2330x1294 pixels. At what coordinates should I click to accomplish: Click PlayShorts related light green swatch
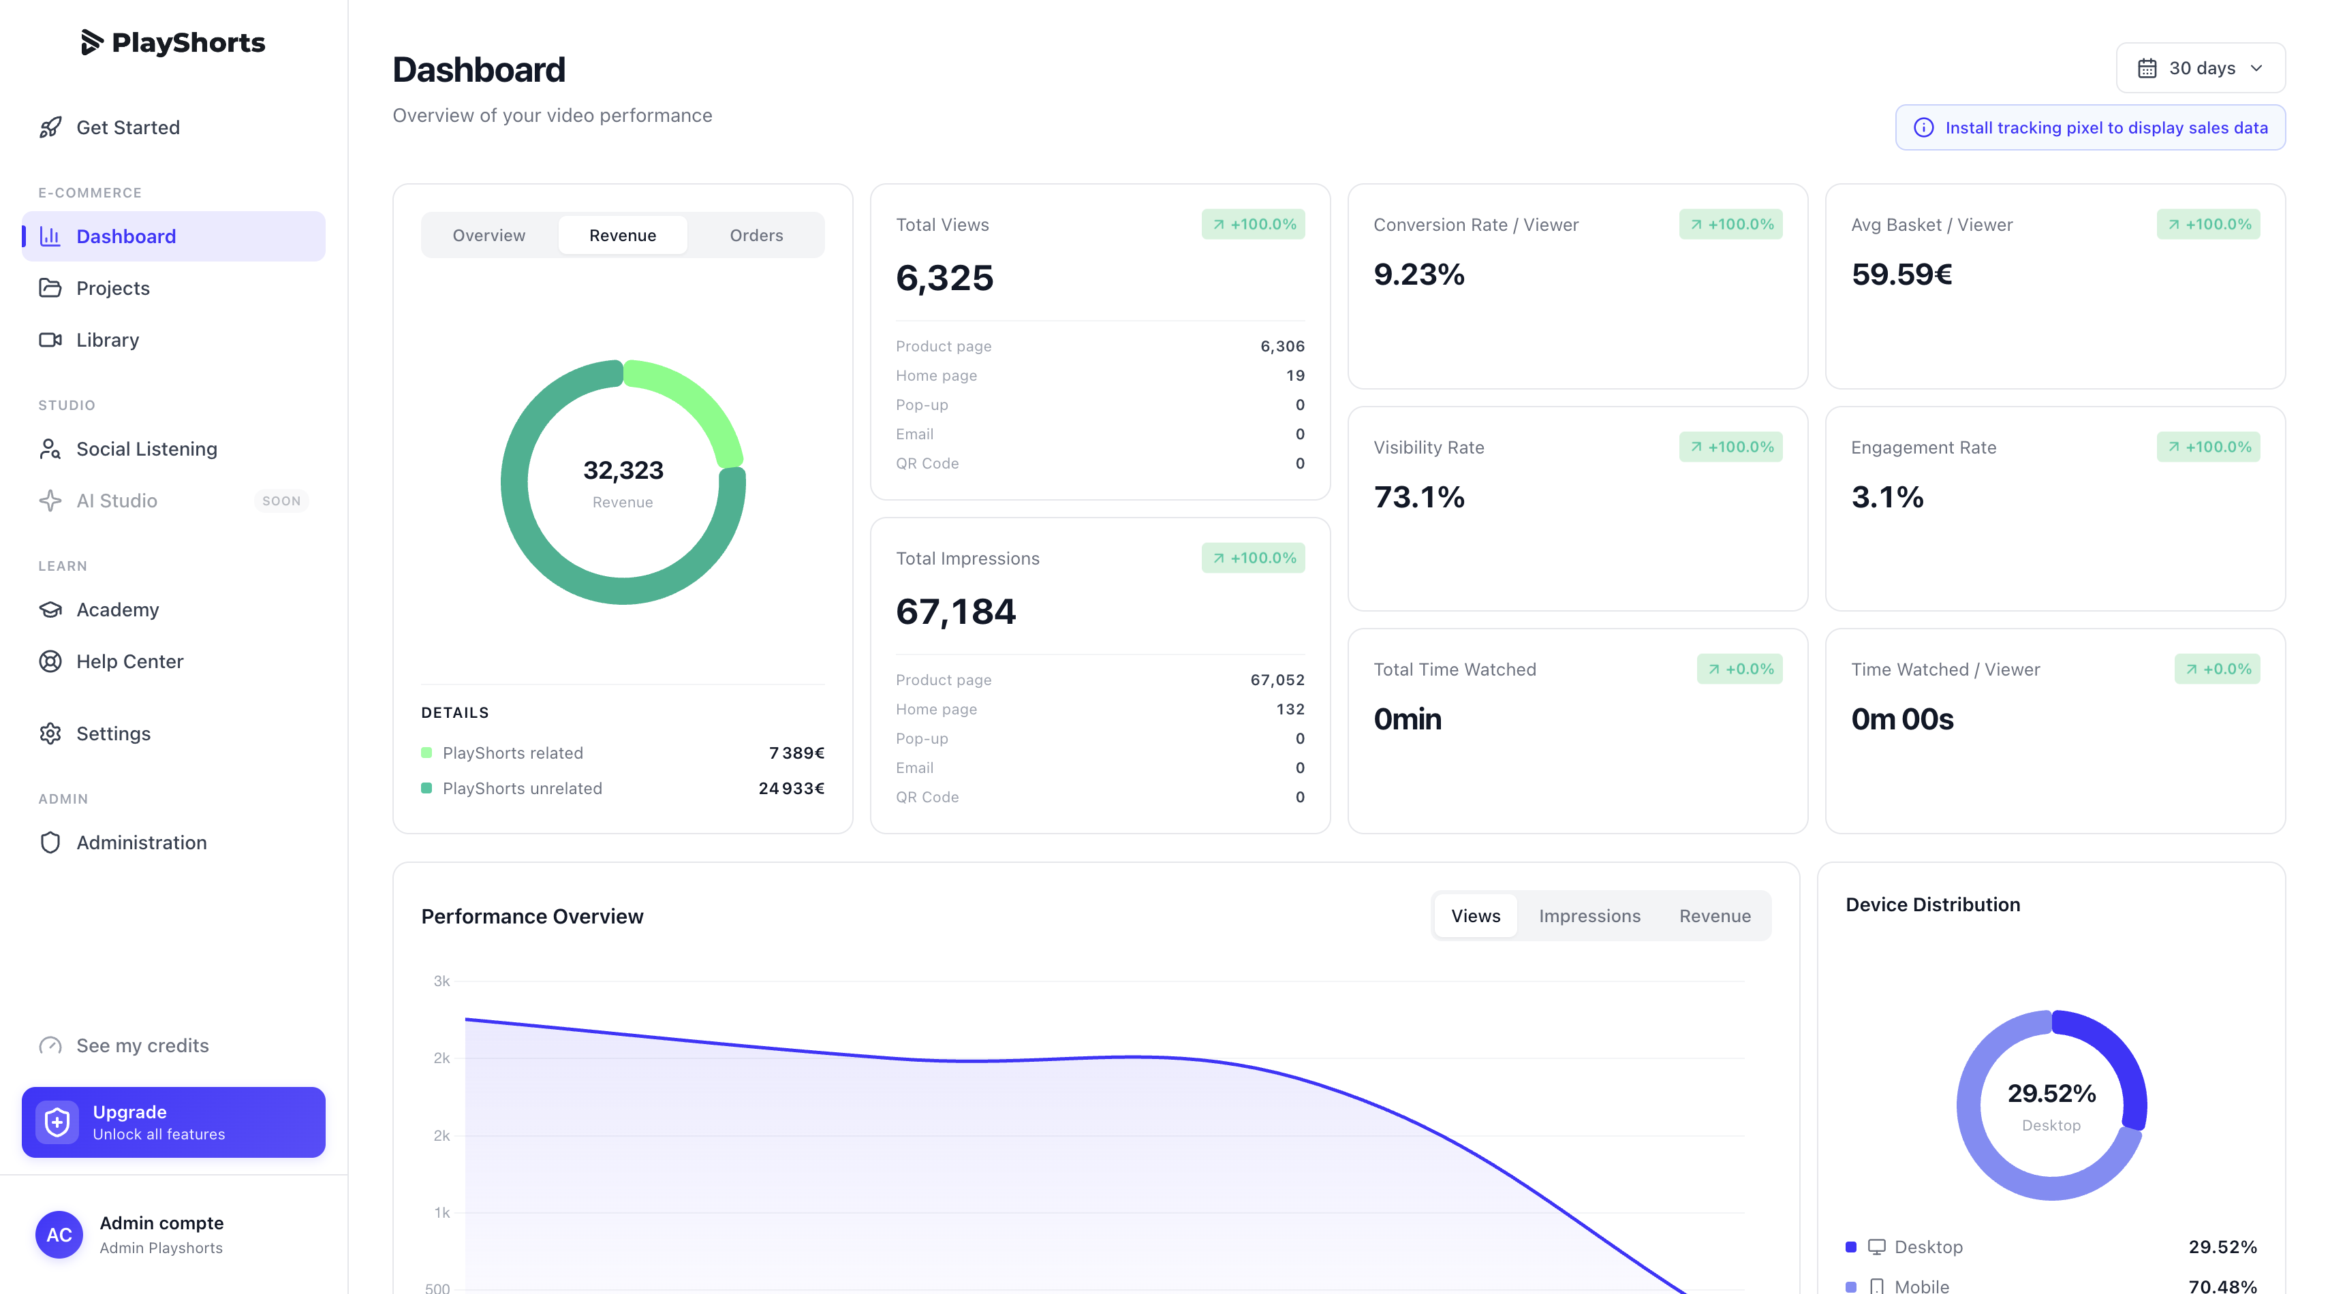tap(427, 753)
